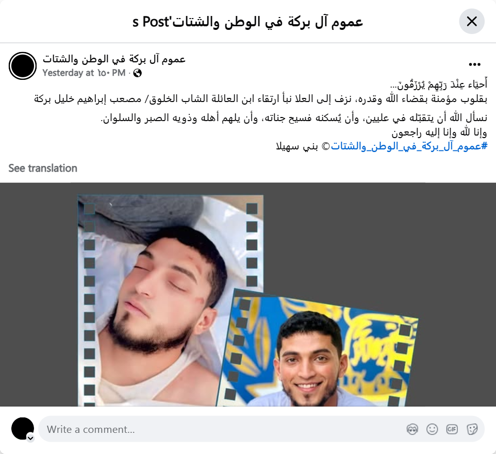The height and width of the screenshot is (454, 496).
Task: Close the post dialog with the X button
Action: click(x=472, y=22)
